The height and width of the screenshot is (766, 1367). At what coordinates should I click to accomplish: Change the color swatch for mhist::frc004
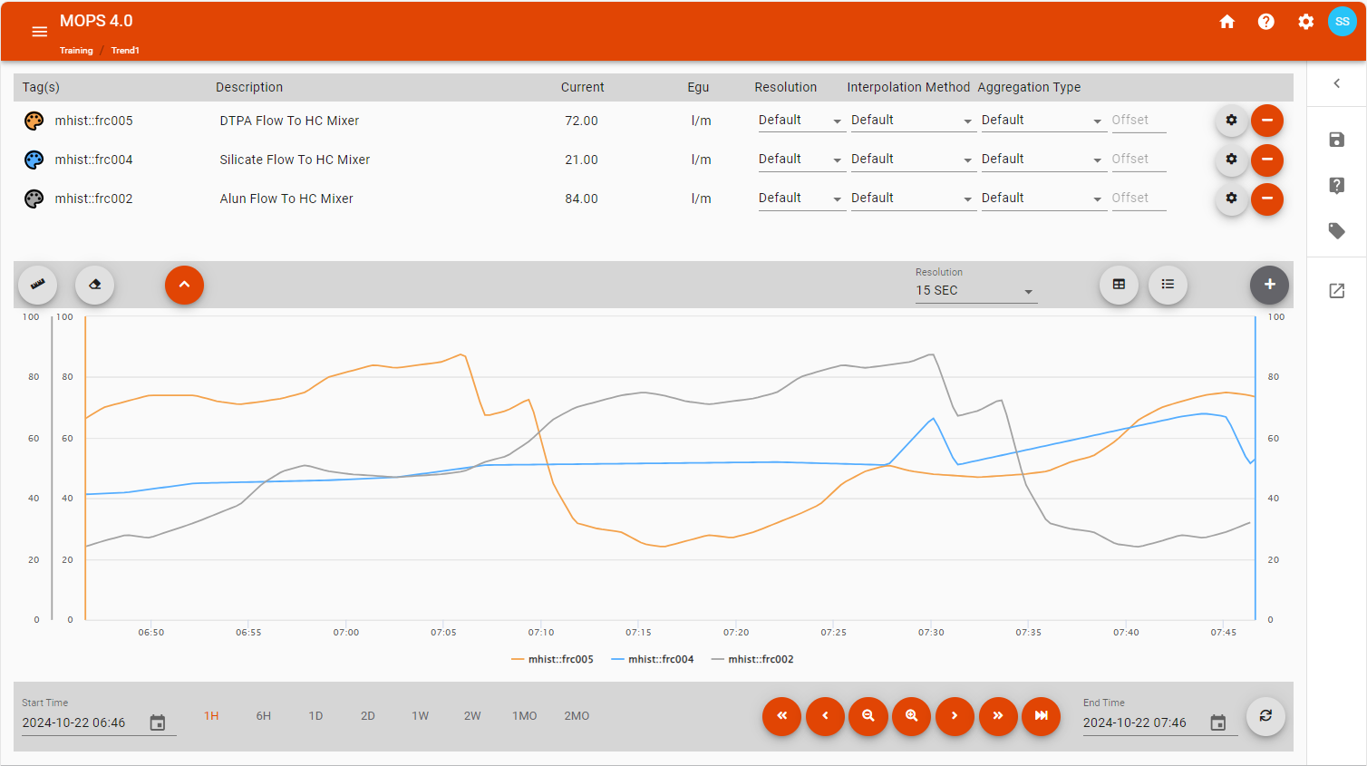point(34,160)
